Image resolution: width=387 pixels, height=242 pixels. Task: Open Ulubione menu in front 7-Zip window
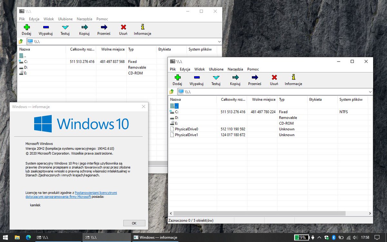click(x=216, y=69)
